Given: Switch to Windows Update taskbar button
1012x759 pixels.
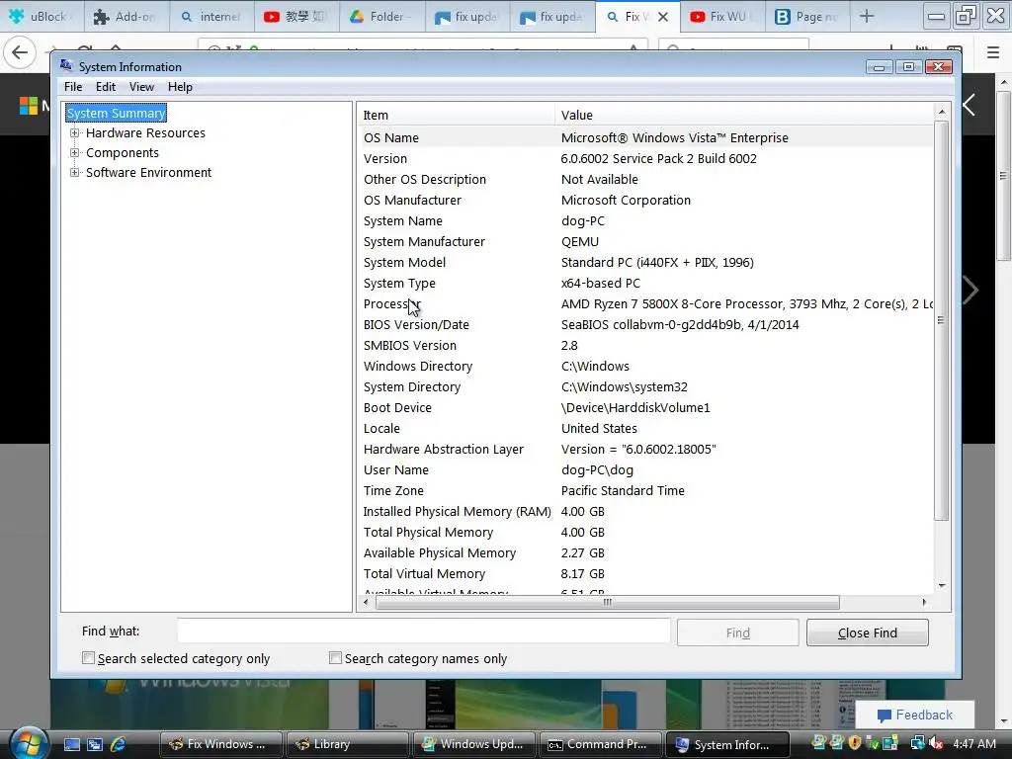Looking at the screenshot, I should (x=473, y=744).
